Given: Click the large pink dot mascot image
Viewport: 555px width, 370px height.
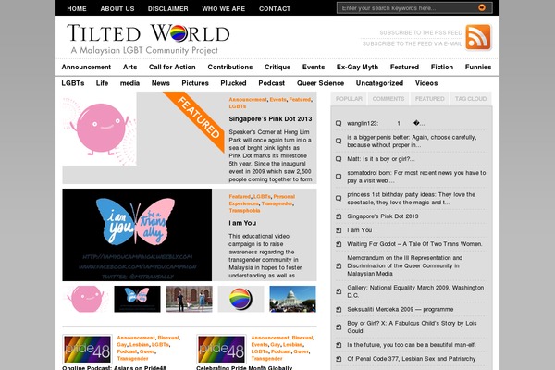Looking at the screenshot, I should [x=100, y=129].
